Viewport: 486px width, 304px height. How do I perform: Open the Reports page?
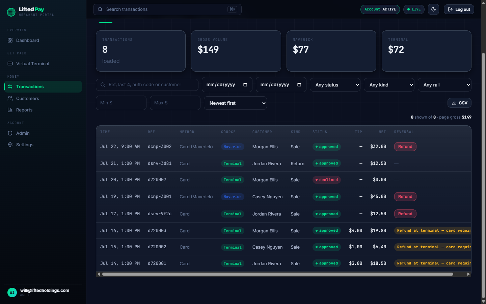(43, 110)
